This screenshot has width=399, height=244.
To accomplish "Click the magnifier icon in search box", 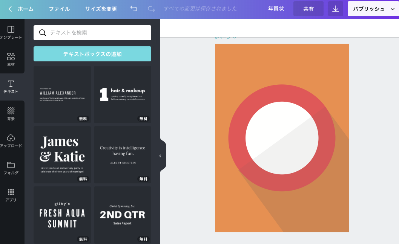I will [43, 32].
